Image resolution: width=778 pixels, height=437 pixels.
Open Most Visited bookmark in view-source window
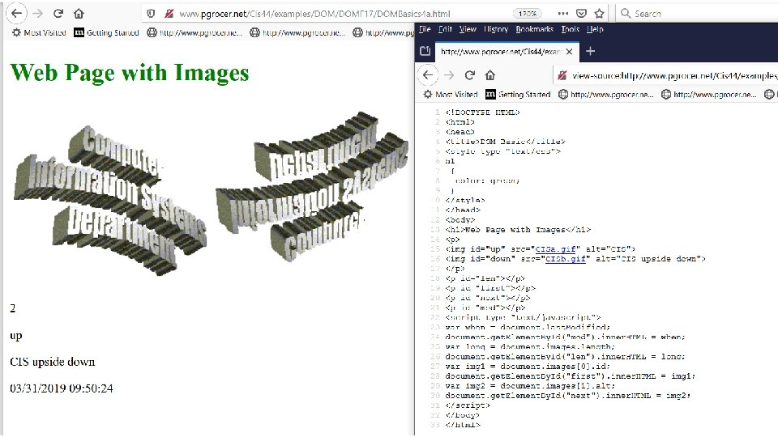pyautogui.click(x=451, y=94)
